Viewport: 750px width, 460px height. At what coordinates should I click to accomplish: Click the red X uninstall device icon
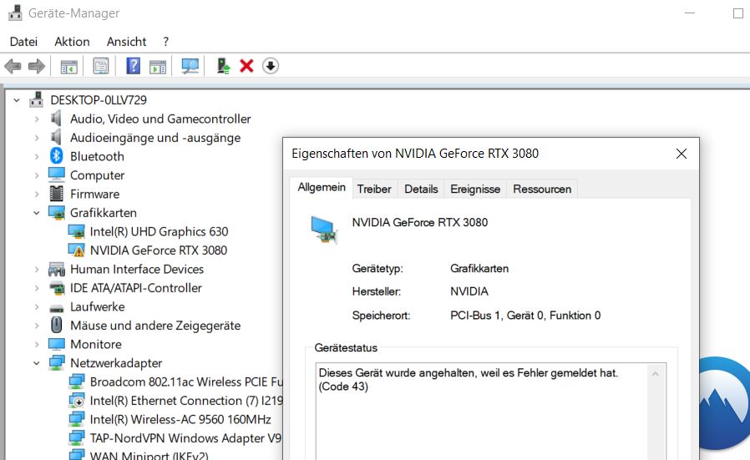click(x=246, y=66)
